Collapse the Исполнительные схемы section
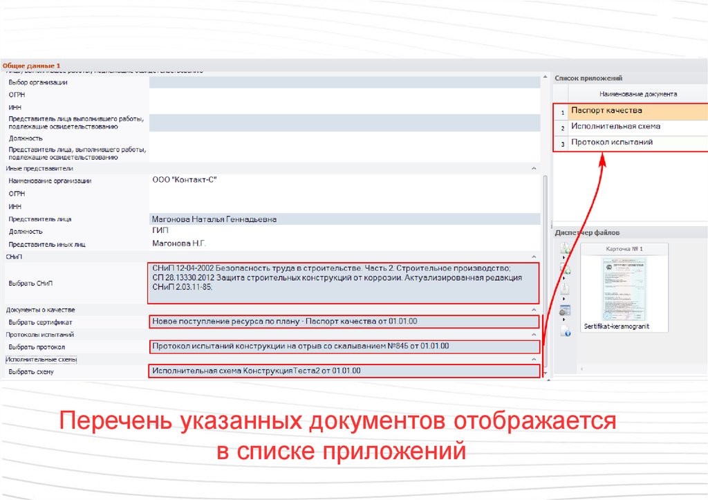708x500 pixels. (x=533, y=360)
